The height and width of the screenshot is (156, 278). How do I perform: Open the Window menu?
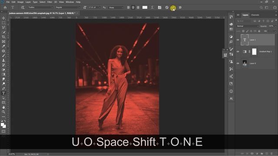click(x=69, y=2)
